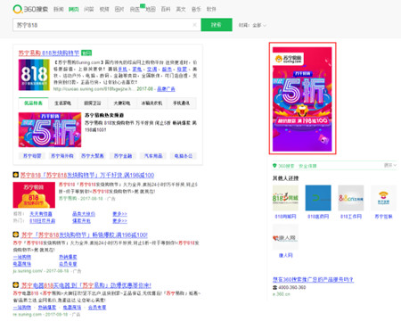Click the 超市 link in the description
401x321 pixels.
[x=167, y=70]
